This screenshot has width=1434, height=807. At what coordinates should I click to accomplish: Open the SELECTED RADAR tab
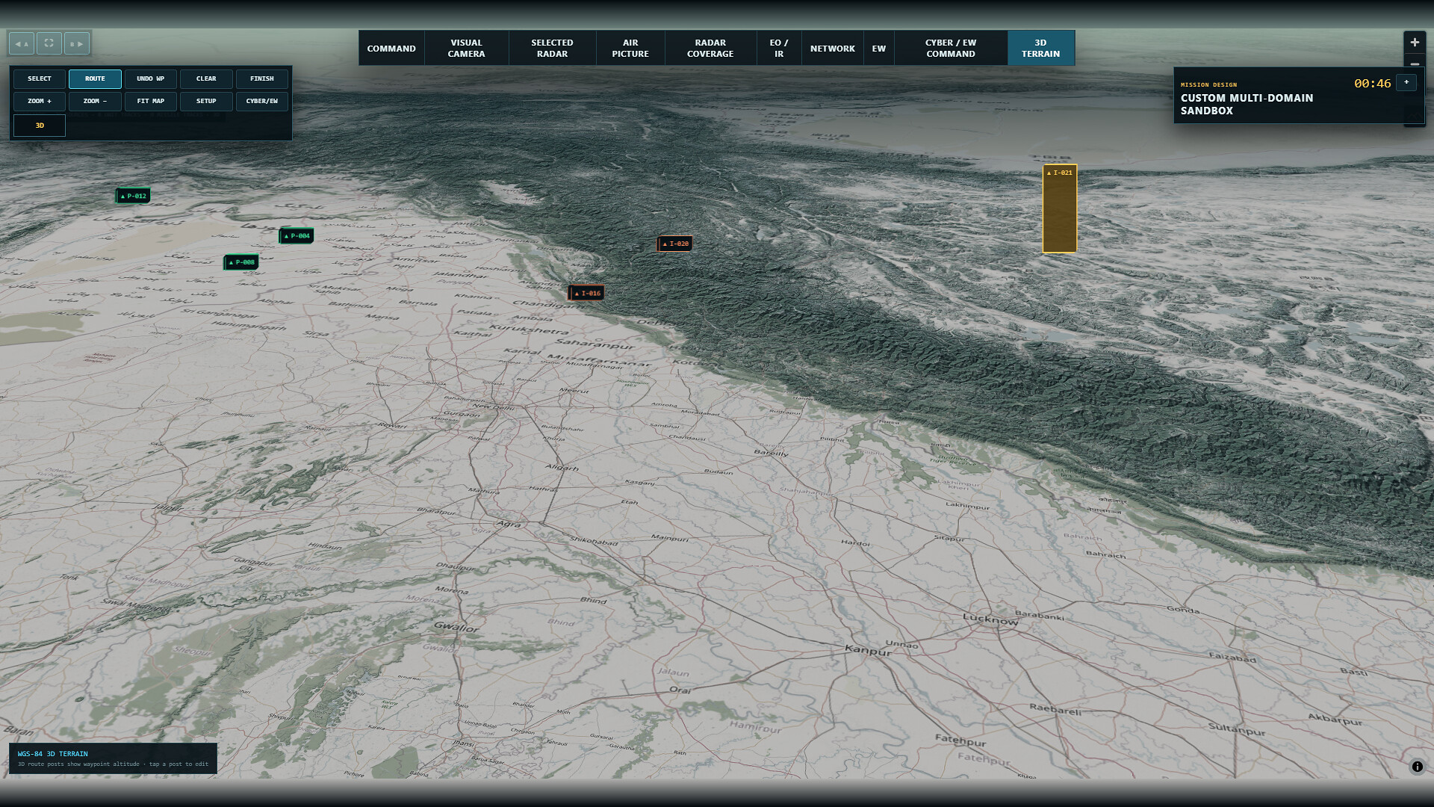(553, 49)
